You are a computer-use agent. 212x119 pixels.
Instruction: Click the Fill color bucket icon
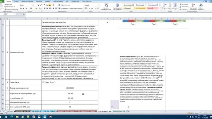[36, 8]
